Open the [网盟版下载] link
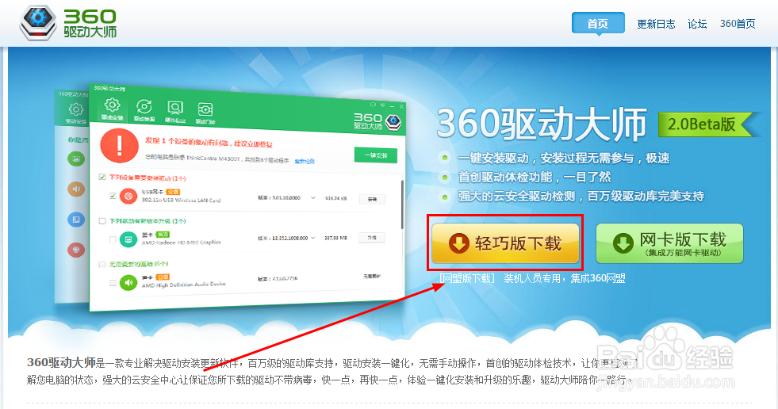Viewport: 778px width, 409px height. coord(467,278)
